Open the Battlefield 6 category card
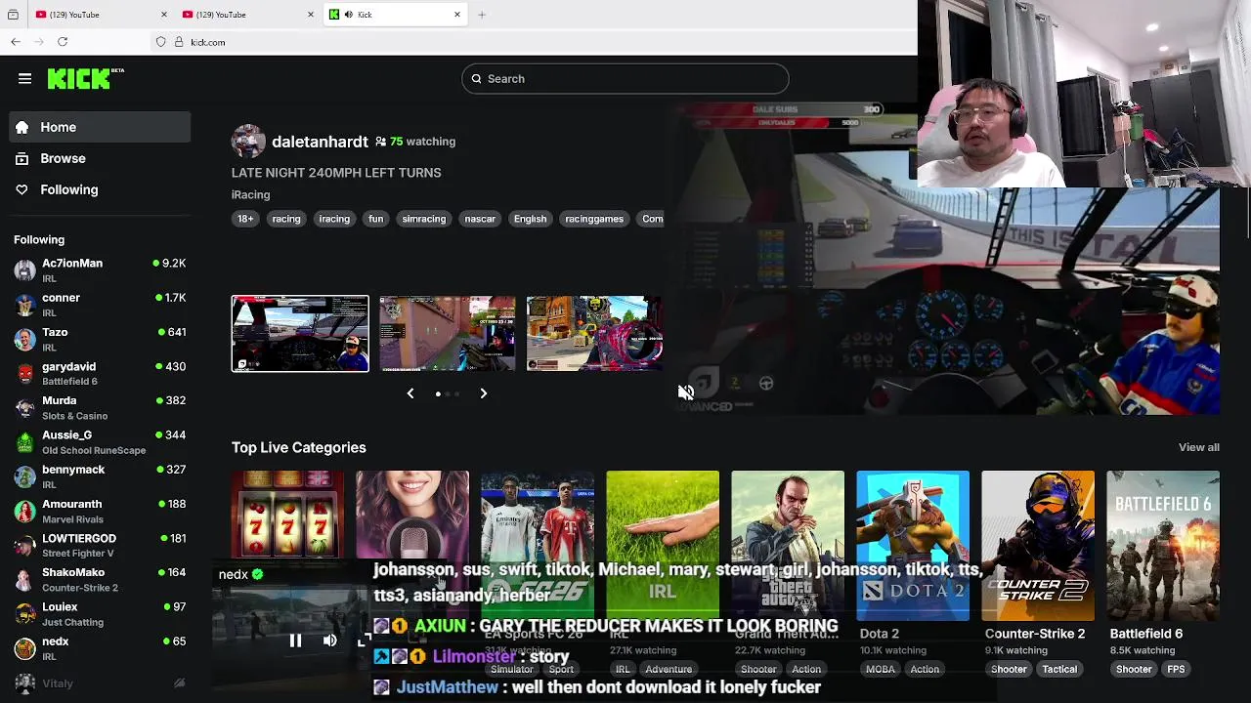 coord(1163,546)
